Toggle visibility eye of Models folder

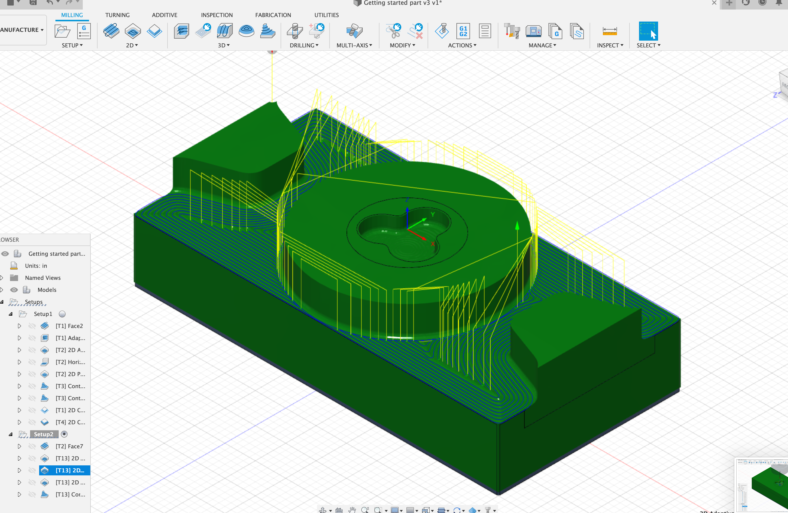14,290
